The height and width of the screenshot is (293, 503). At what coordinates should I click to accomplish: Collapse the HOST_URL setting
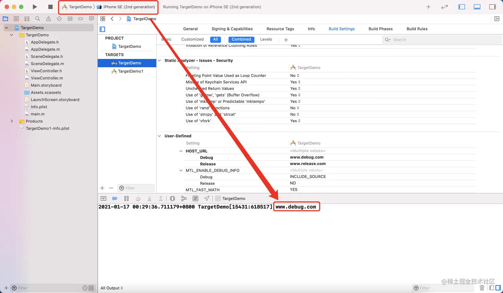click(181, 151)
